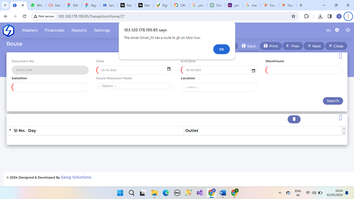Open the settings gear icon in header
354x199 pixels.
pyautogui.click(x=337, y=30)
